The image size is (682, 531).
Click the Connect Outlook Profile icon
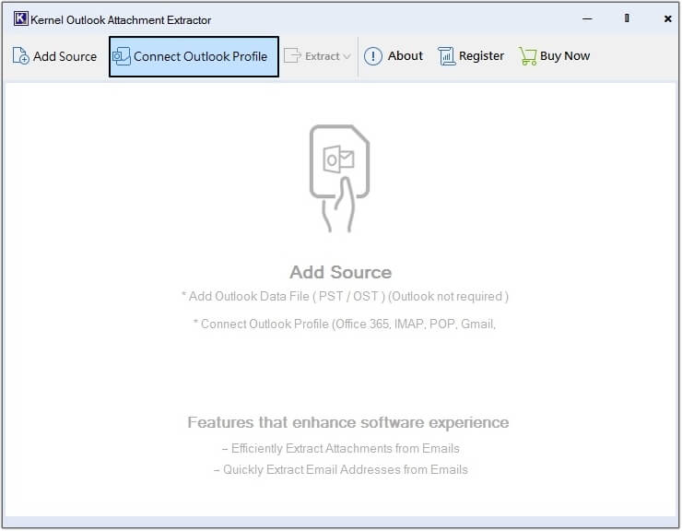coord(122,56)
